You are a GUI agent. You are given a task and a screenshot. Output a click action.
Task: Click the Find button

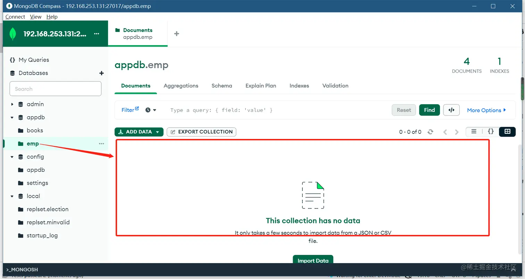[430, 110]
